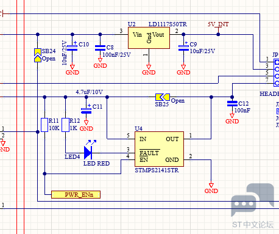Click the GND symbol under C11
The width and height of the screenshot is (279, 234).
pos(87,126)
